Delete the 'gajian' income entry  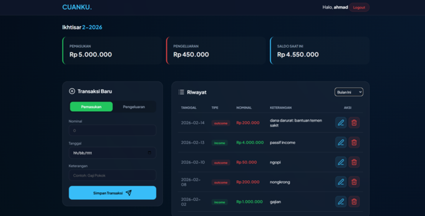coord(354,202)
